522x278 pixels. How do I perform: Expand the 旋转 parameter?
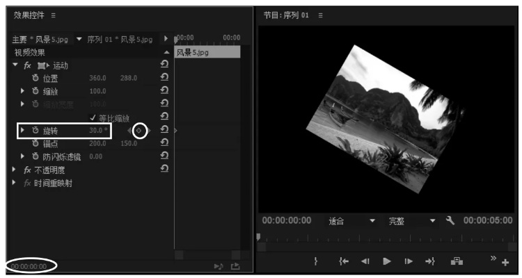22,130
